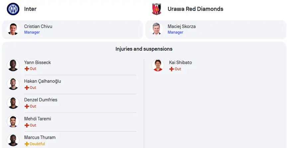This screenshot has width=287, height=148.
Task: Open Maciej Skorza's manager photo
Action: click(156, 29)
